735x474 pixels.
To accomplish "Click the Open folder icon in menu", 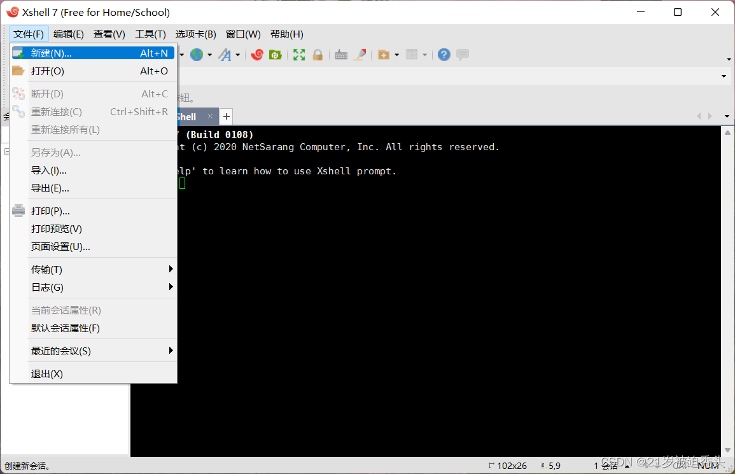I will click(x=18, y=71).
